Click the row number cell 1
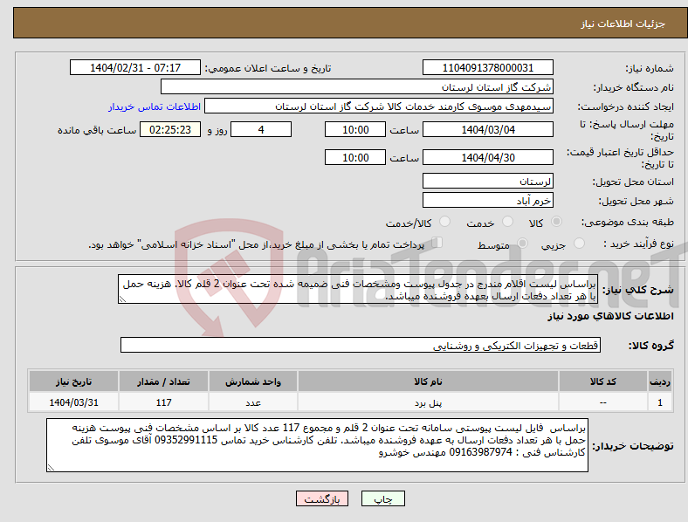The image size is (688, 522). pyautogui.click(x=660, y=402)
